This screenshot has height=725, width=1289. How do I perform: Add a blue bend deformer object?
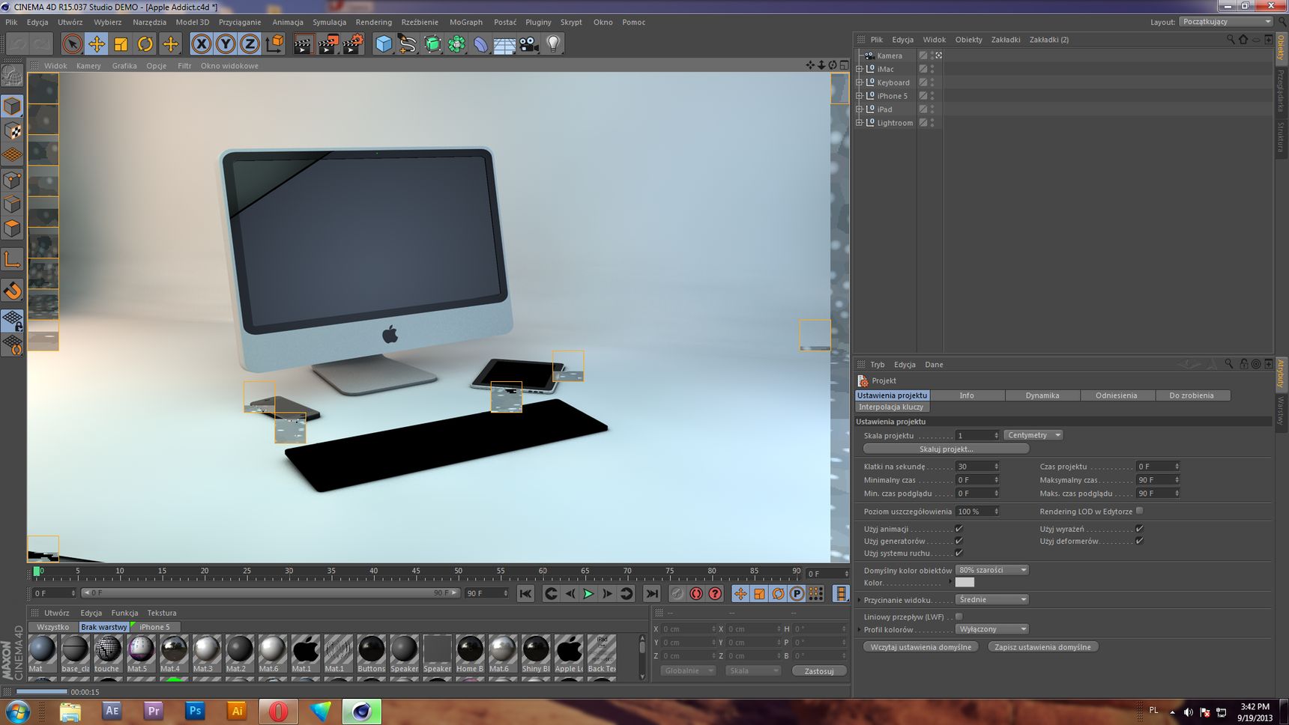click(480, 44)
